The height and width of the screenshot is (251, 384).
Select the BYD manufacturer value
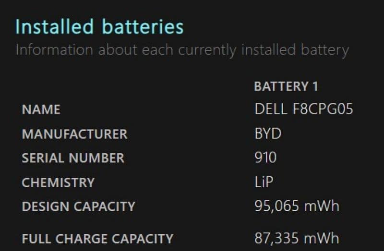click(x=268, y=134)
